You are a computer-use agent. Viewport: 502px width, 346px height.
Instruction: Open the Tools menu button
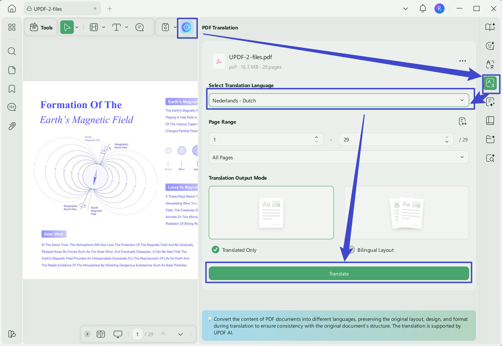point(41,27)
